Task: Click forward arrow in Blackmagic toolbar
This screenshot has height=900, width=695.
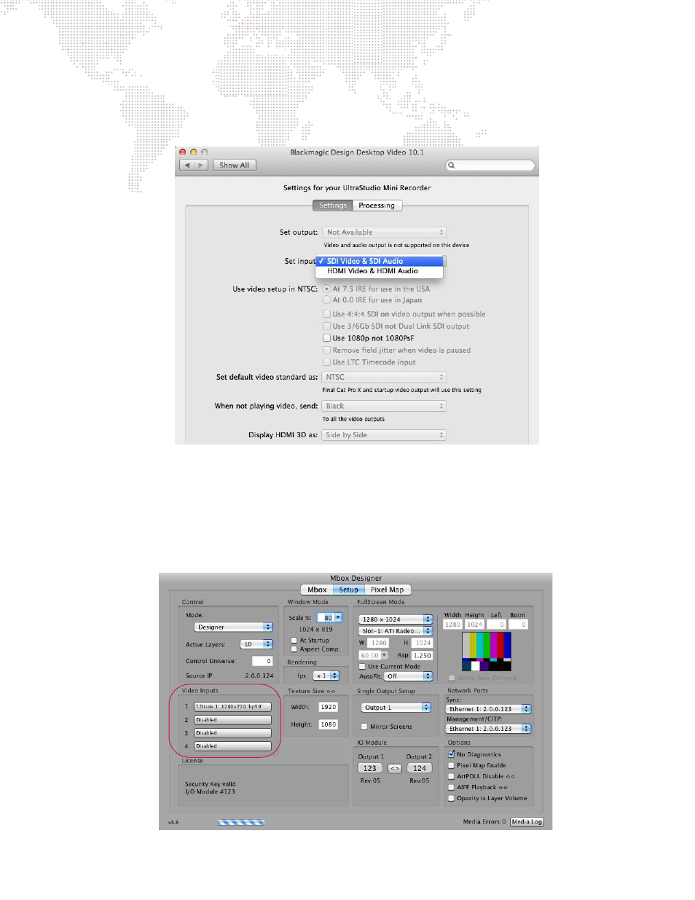Action: tap(201, 165)
